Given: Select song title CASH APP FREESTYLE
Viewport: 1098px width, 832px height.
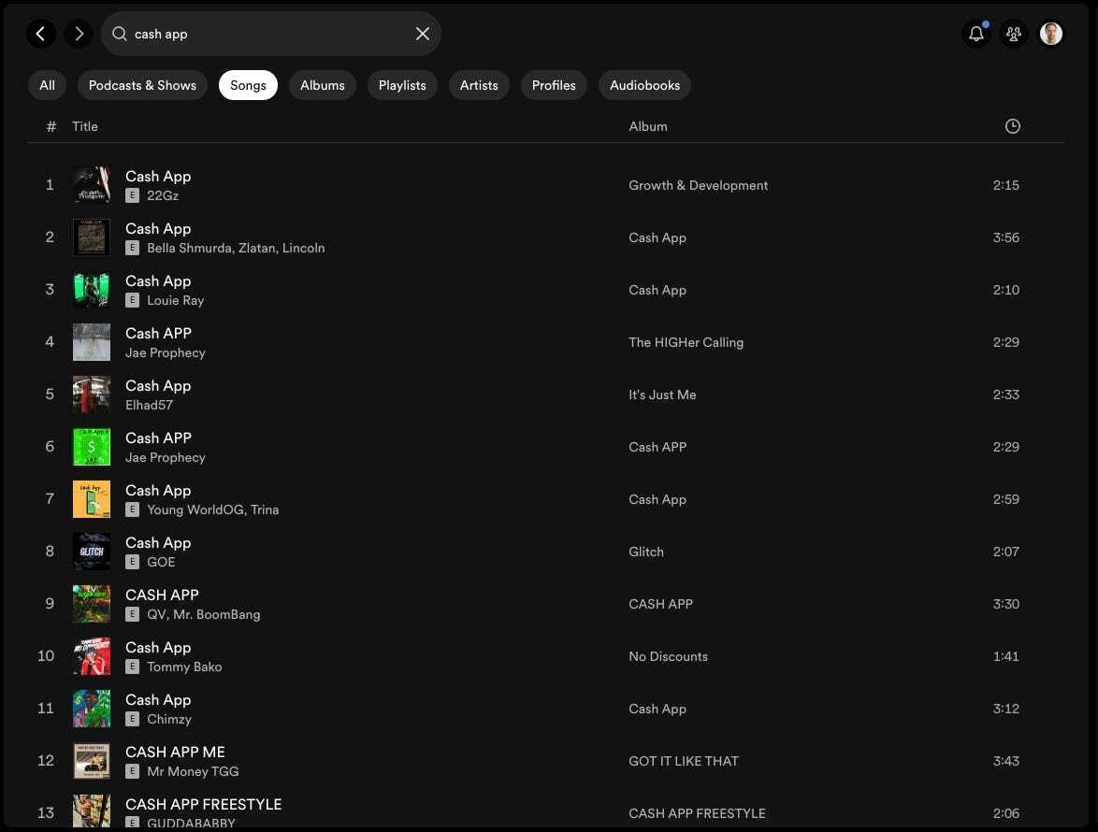Looking at the screenshot, I should point(203,805).
